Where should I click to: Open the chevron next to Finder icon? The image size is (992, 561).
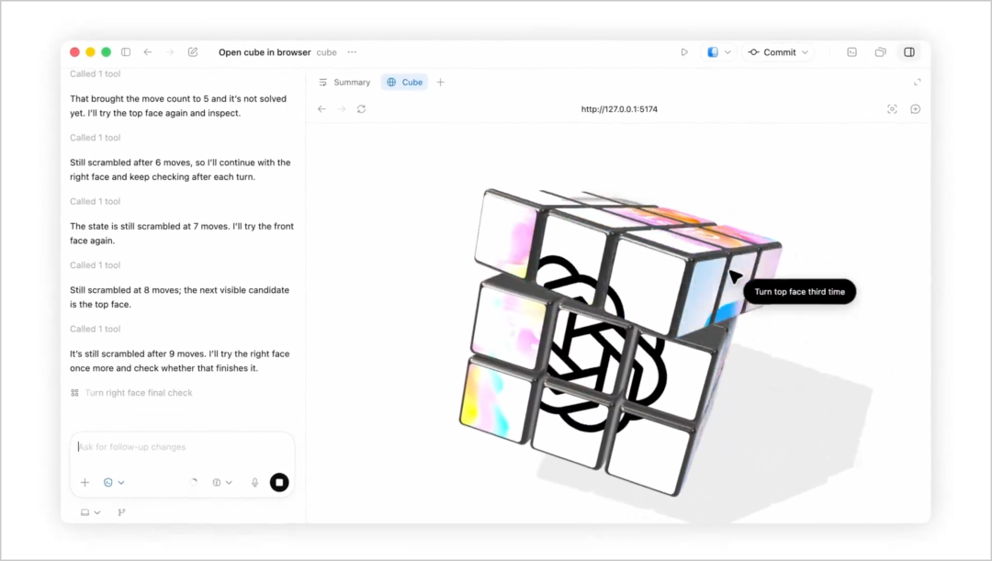[x=727, y=52]
